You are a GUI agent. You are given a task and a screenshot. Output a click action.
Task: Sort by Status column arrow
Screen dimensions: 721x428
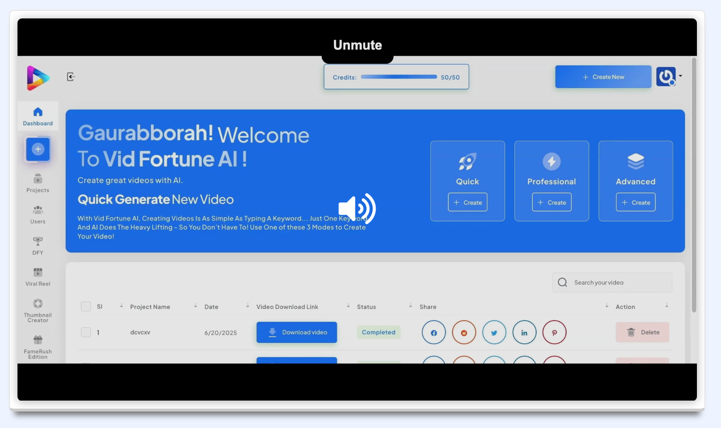coord(411,306)
